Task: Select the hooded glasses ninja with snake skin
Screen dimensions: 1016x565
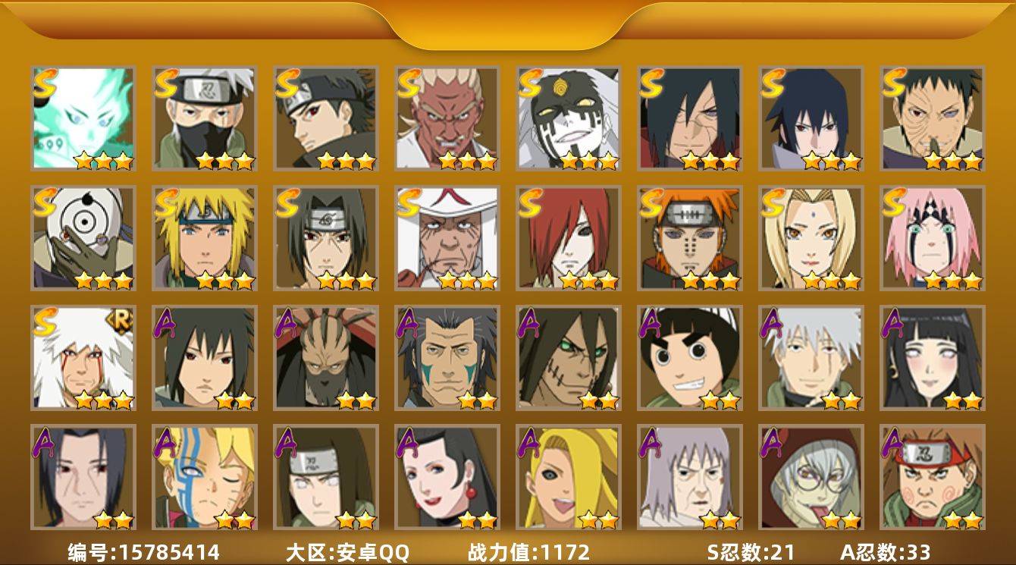Action: [811, 478]
